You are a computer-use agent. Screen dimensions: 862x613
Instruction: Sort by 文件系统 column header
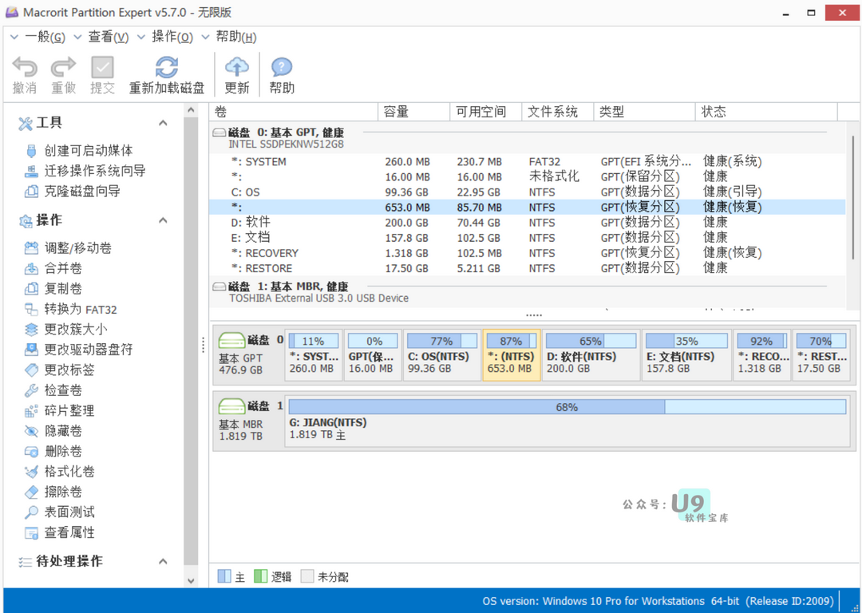557,113
